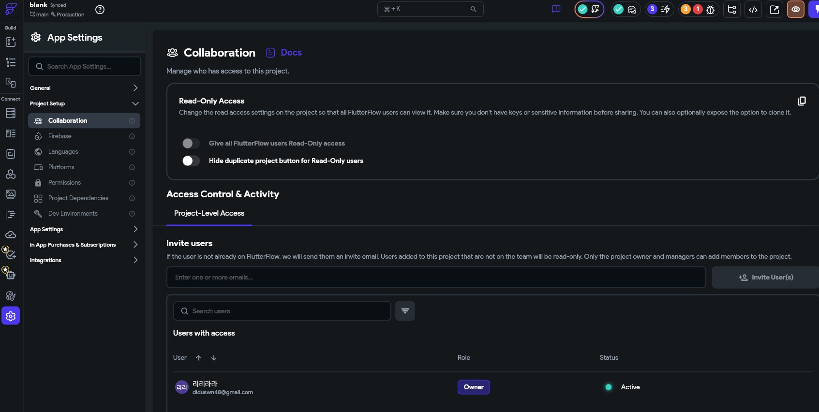Open Project Dependencies settings

[x=84, y=198]
